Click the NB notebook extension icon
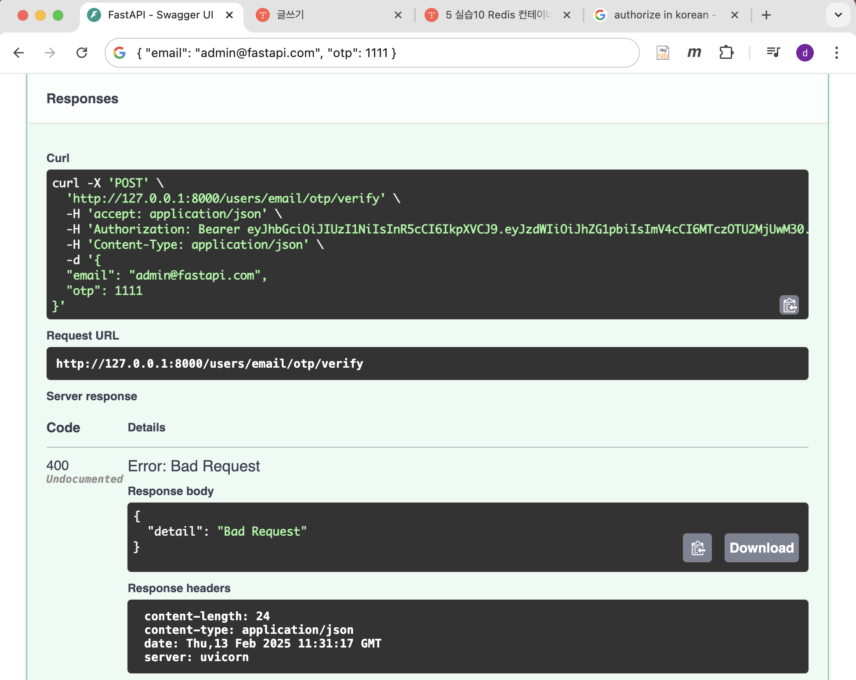The height and width of the screenshot is (680, 856). point(663,53)
